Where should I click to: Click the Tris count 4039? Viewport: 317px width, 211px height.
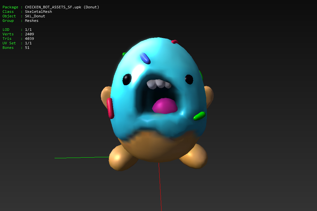pyautogui.click(x=29, y=39)
